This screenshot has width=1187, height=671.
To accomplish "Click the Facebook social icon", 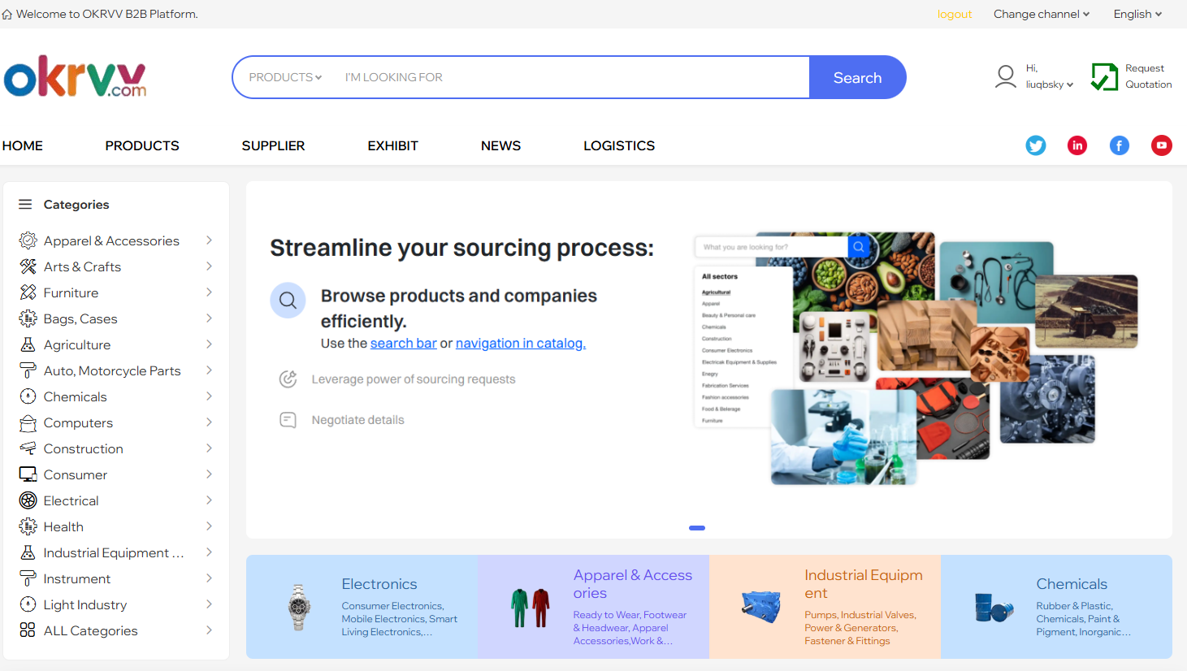I will point(1120,145).
